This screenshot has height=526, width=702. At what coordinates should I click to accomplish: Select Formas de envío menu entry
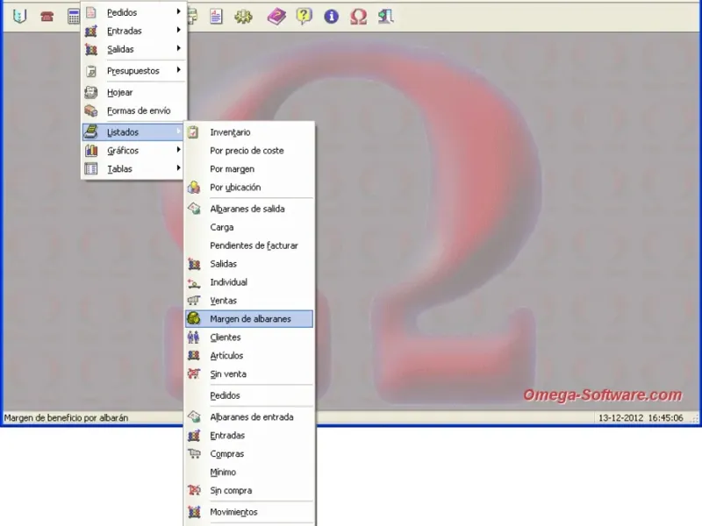tap(133, 110)
